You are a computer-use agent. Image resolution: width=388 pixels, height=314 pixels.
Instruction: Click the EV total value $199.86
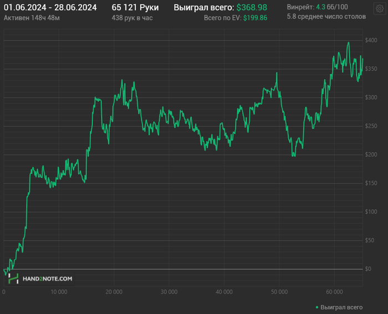point(255,18)
